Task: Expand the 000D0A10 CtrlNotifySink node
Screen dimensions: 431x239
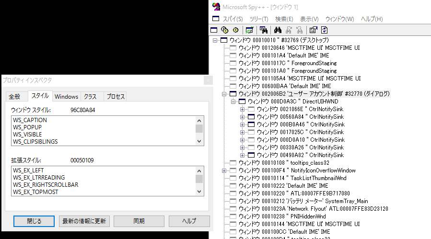Action: [242, 140]
